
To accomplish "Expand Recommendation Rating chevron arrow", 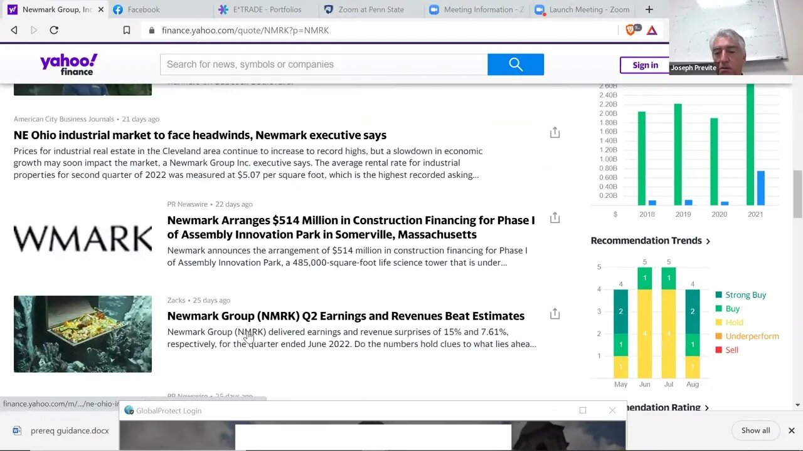I will 706,408.
